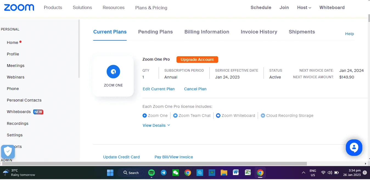The width and height of the screenshot is (370, 180).
Task: Open Recordings in the sidebar
Action: click(x=18, y=123)
